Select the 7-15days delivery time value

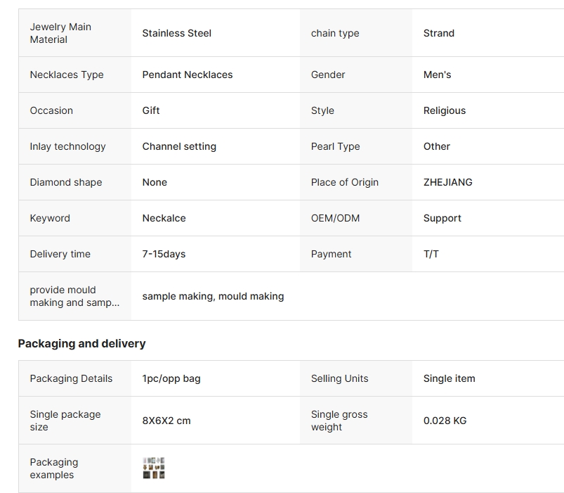point(164,255)
